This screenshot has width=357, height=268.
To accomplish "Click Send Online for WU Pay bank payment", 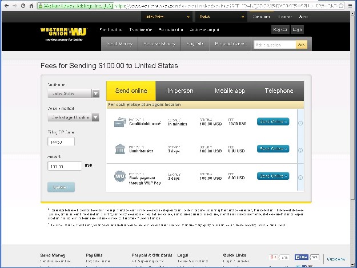I will click(273, 176).
